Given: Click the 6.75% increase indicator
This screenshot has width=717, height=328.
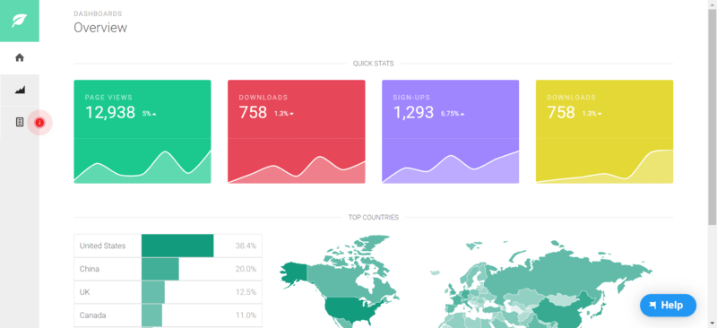Looking at the screenshot, I should click(x=453, y=114).
